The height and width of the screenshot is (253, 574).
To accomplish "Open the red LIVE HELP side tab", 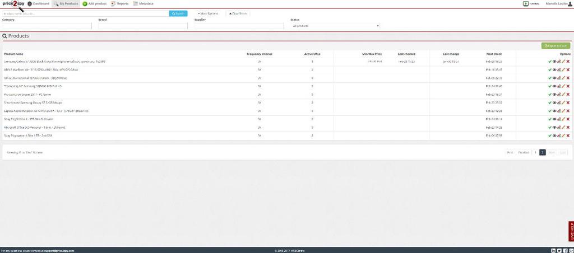I will pyautogui.click(x=571, y=231).
